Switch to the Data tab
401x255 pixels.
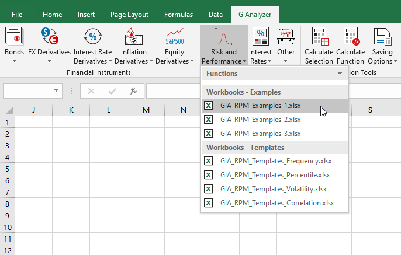[216, 15]
